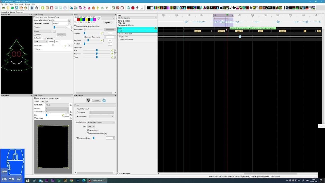Click the blue face icon in Effect Settings

(104, 100)
